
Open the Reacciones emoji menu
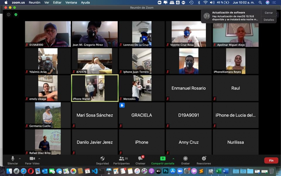[204, 159]
